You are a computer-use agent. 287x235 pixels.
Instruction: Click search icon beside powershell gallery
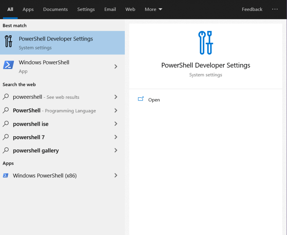6,150
